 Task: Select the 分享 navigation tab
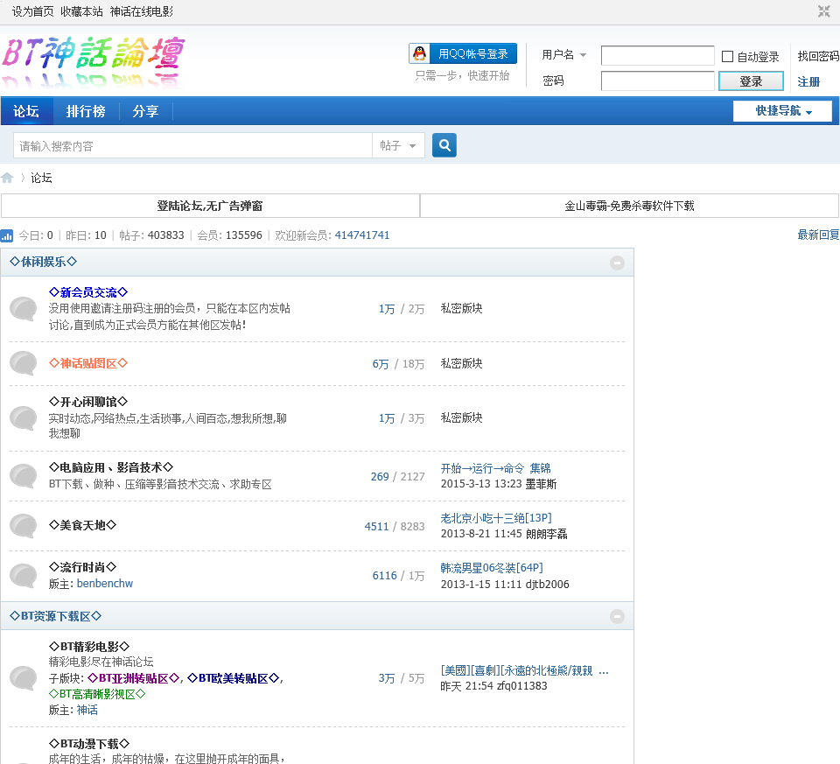[x=146, y=111]
